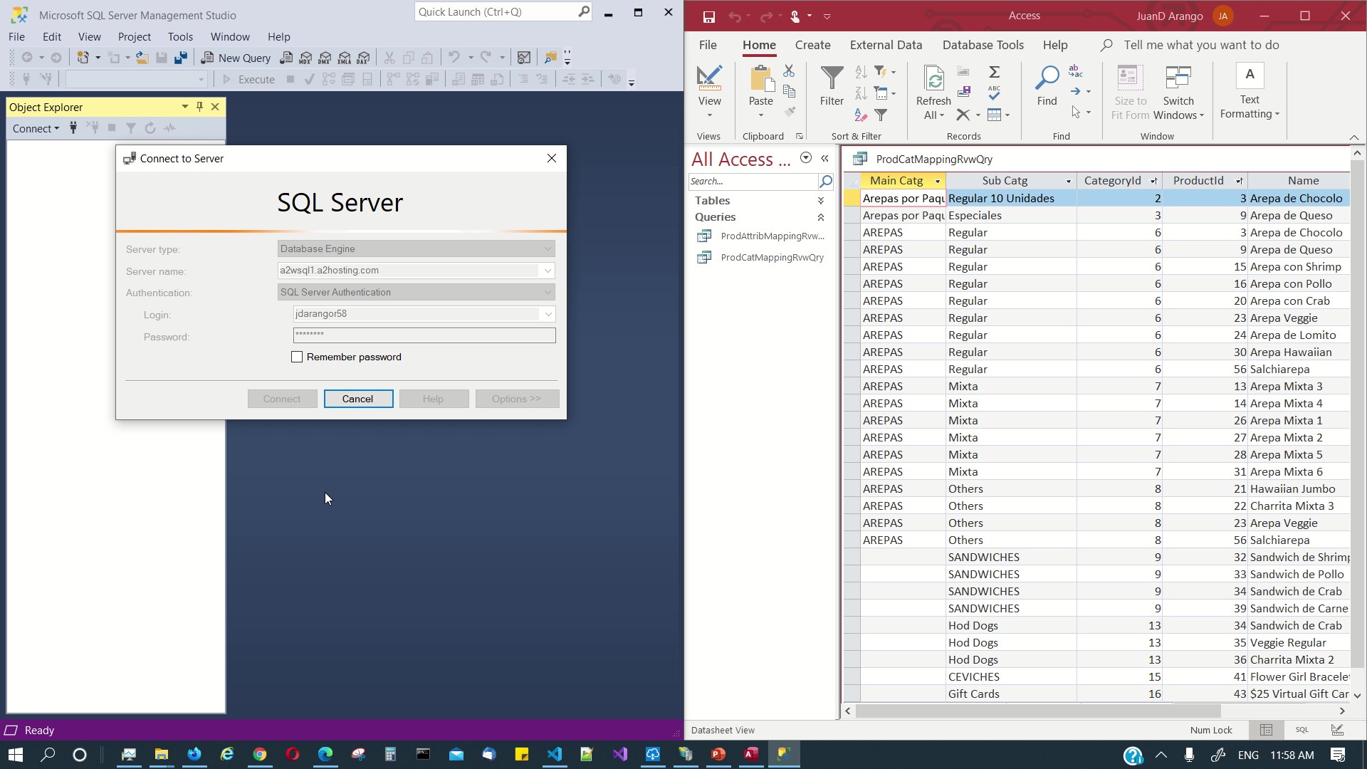Click the Options >> button
The height and width of the screenshot is (769, 1367).
point(516,399)
